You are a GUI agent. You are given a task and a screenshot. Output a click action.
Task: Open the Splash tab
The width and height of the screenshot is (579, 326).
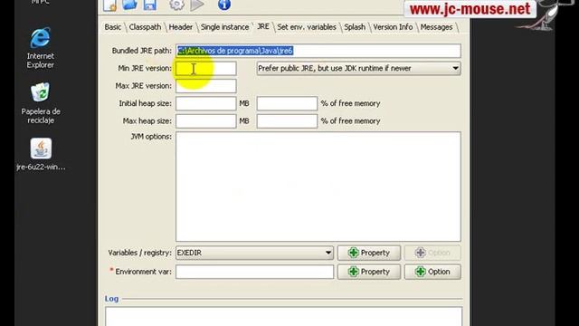tap(355, 27)
